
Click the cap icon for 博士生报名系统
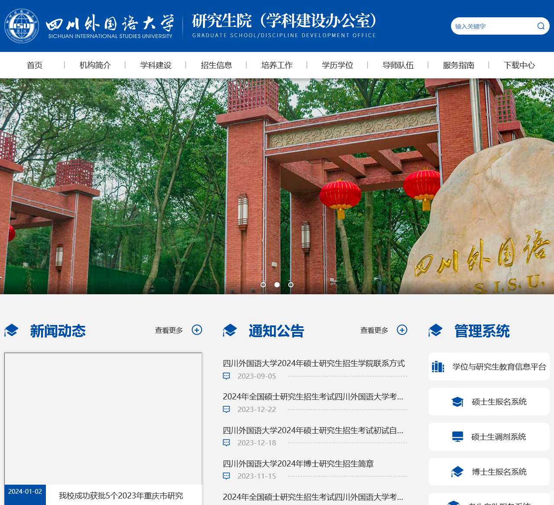pos(457,472)
